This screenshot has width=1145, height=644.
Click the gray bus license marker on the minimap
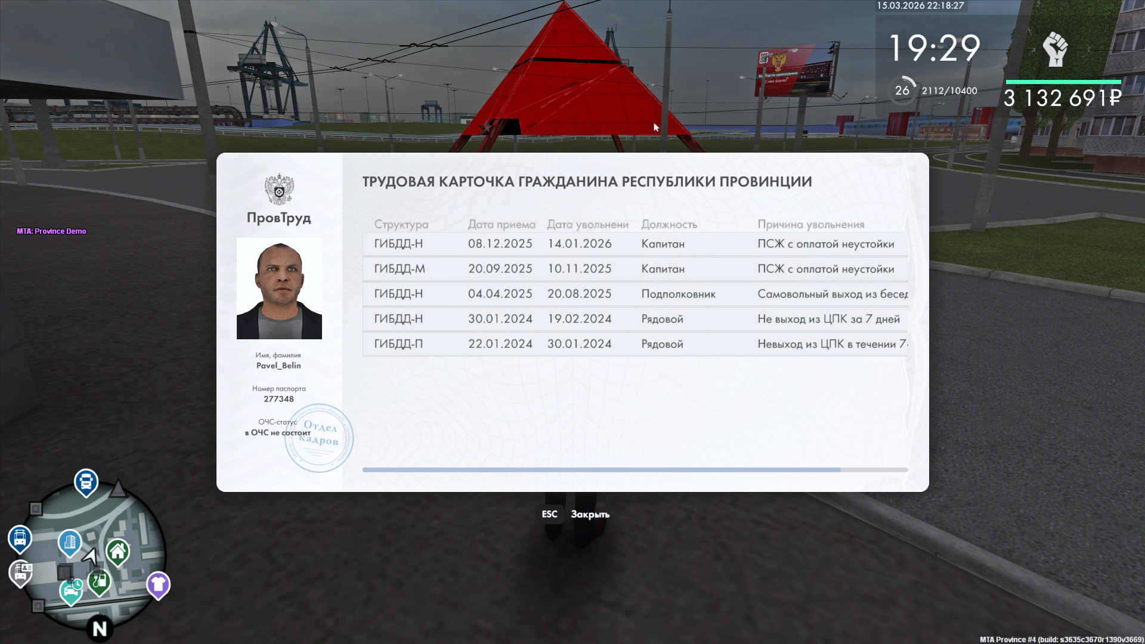tap(21, 573)
